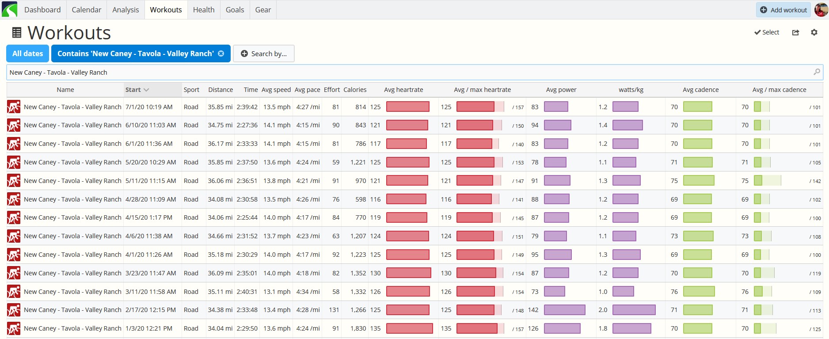Toggle Select mode for workouts
The image size is (829, 339).
(x=767, y=32)
